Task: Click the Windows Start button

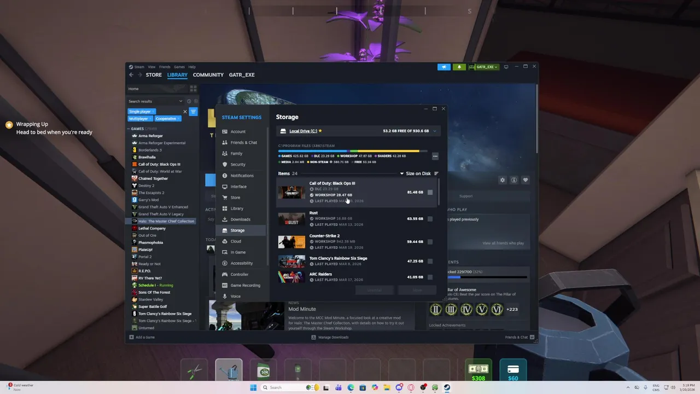Action: [253, 387]
